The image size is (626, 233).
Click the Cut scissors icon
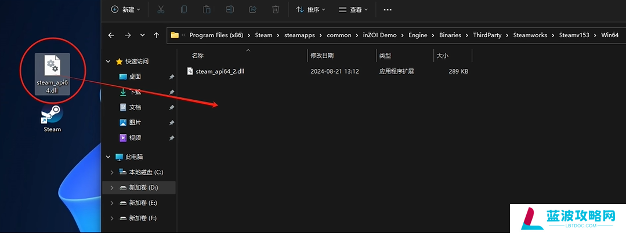[161, 10]
